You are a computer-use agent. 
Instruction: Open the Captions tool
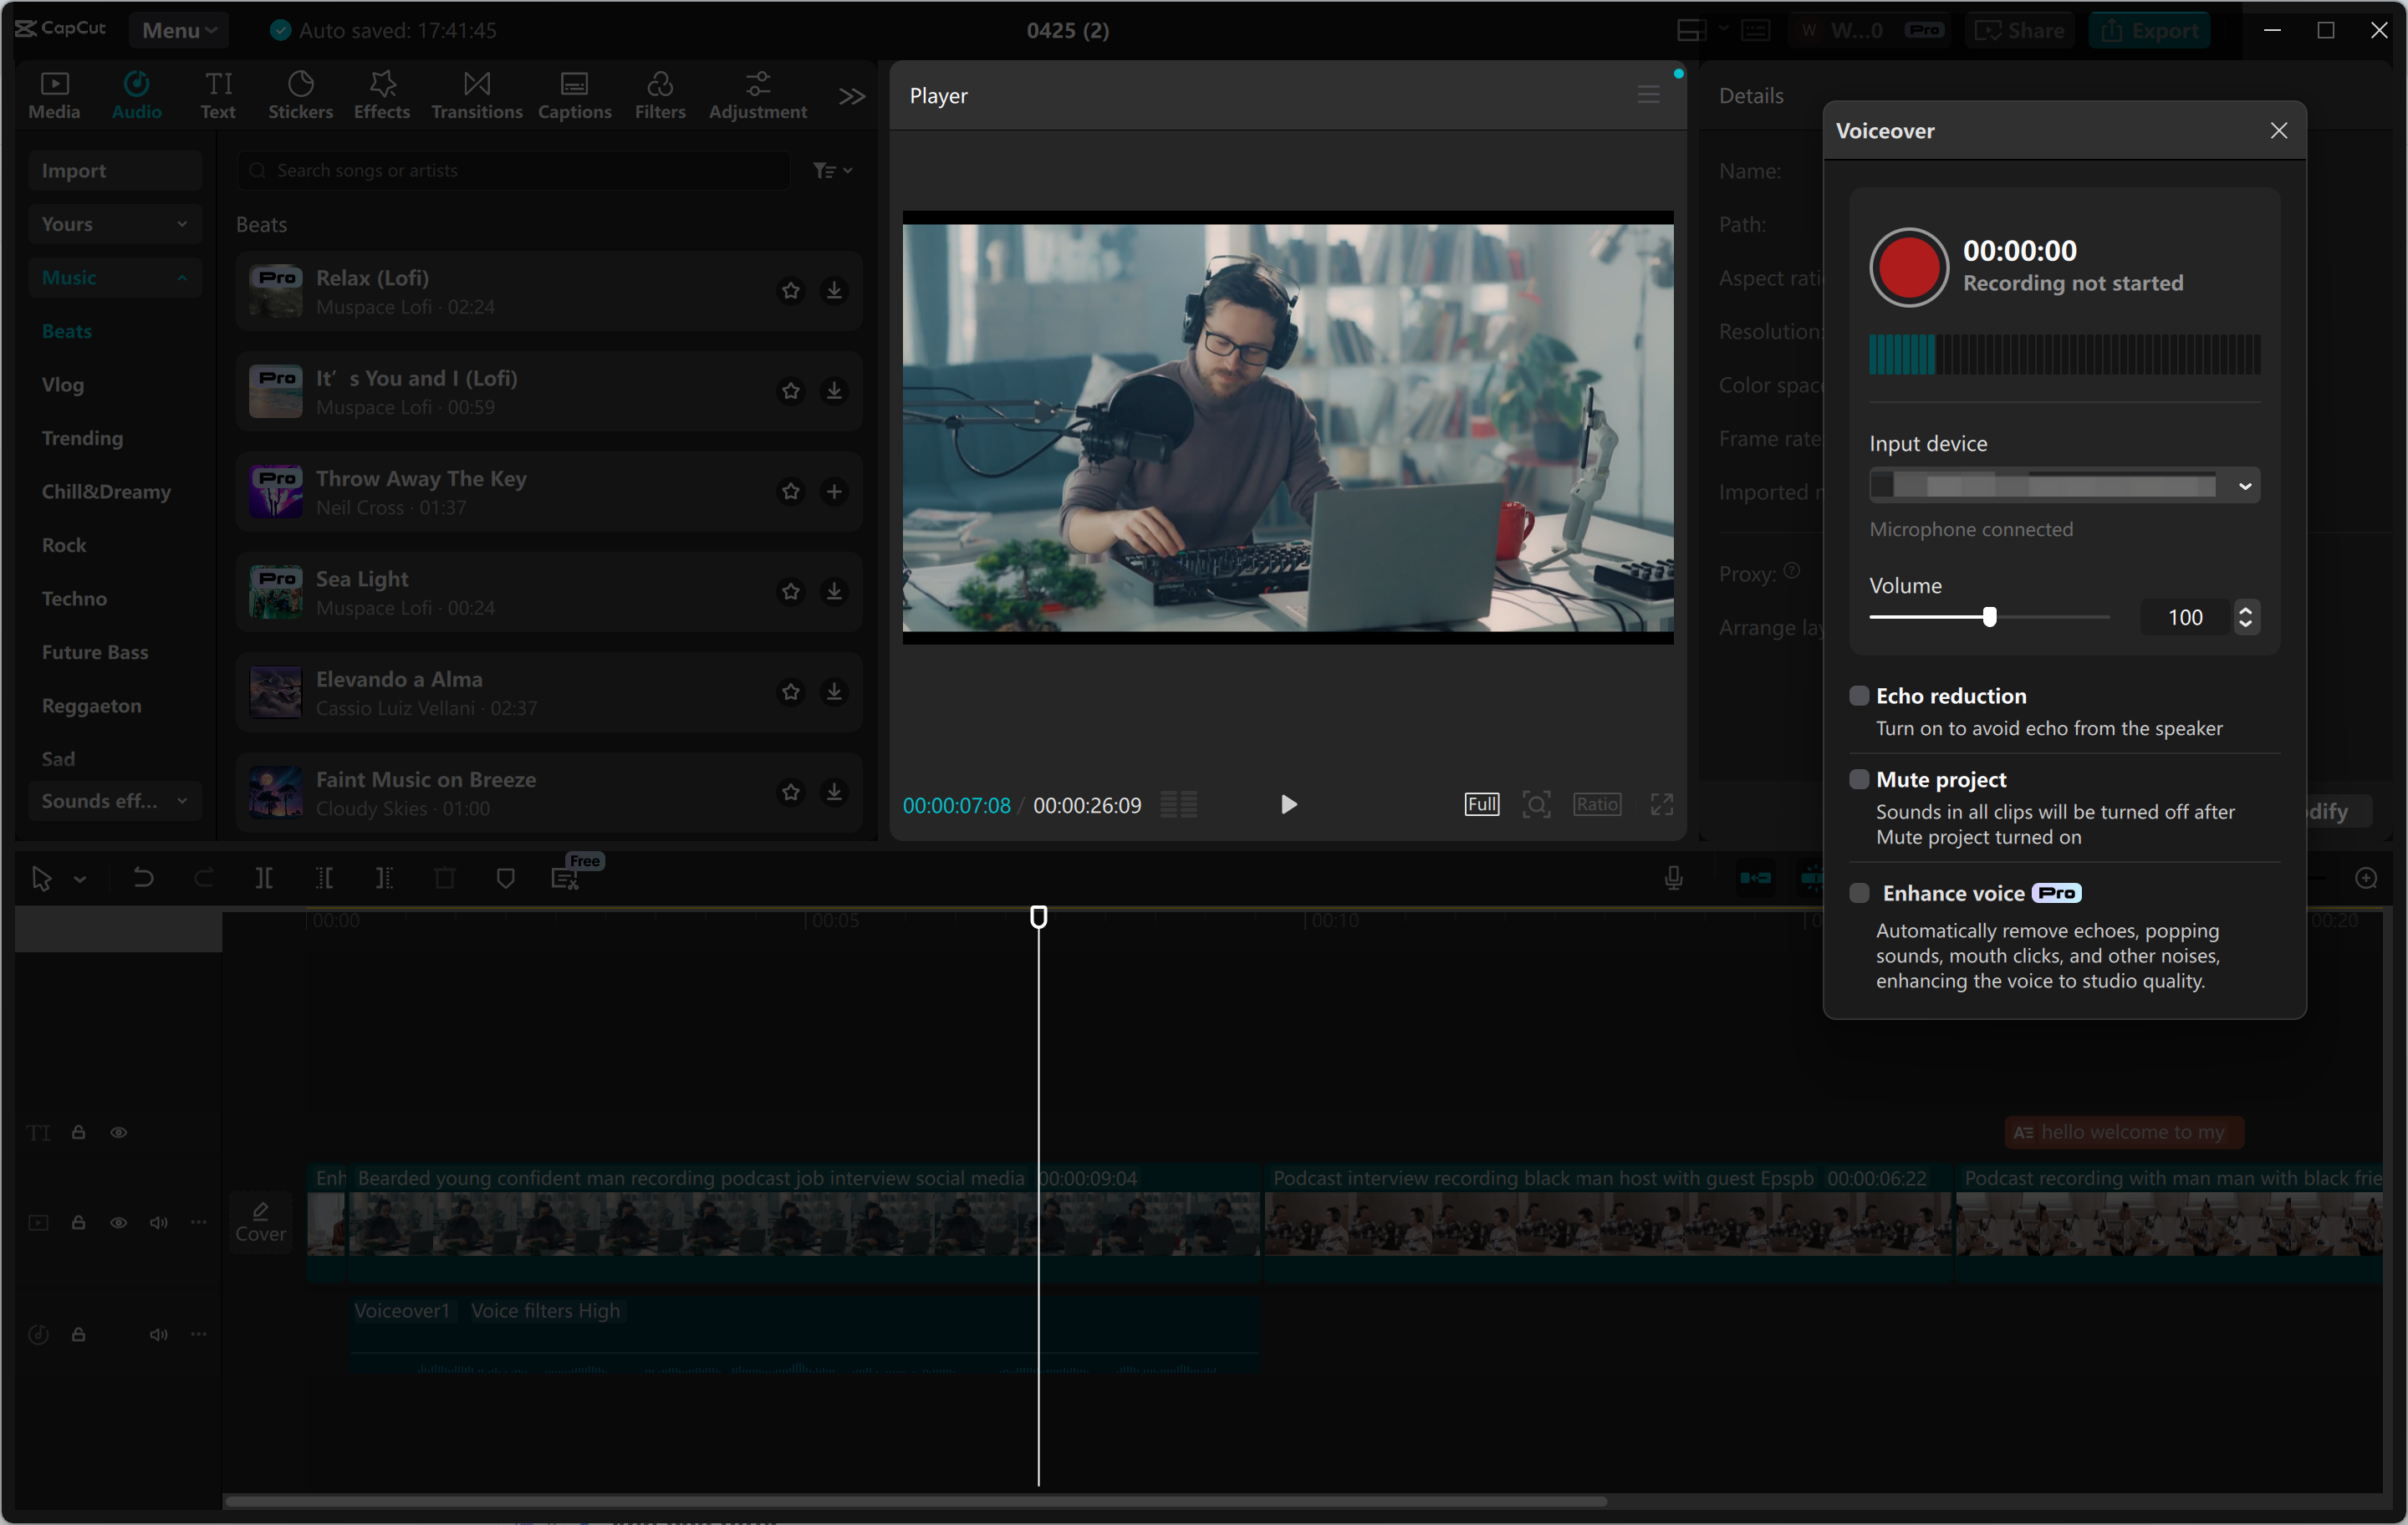pos(574,93)
